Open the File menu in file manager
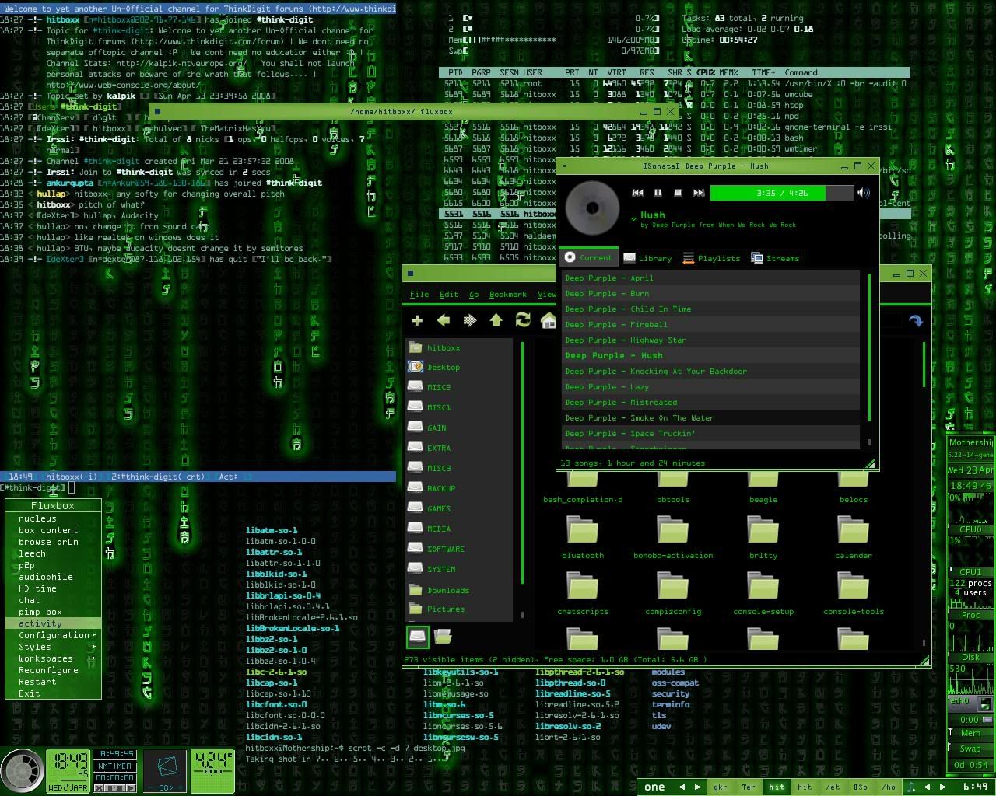Image resolution: width=996 pixels, height=796 pixels. (x=419, y=294)
